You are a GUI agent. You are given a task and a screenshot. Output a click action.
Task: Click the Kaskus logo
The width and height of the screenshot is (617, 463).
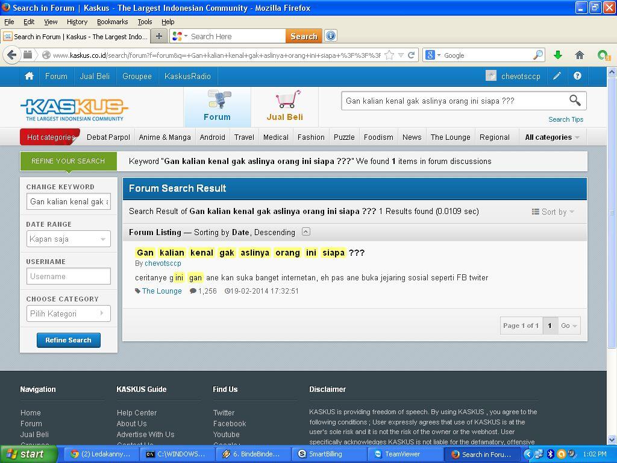[x=74, y=110]
